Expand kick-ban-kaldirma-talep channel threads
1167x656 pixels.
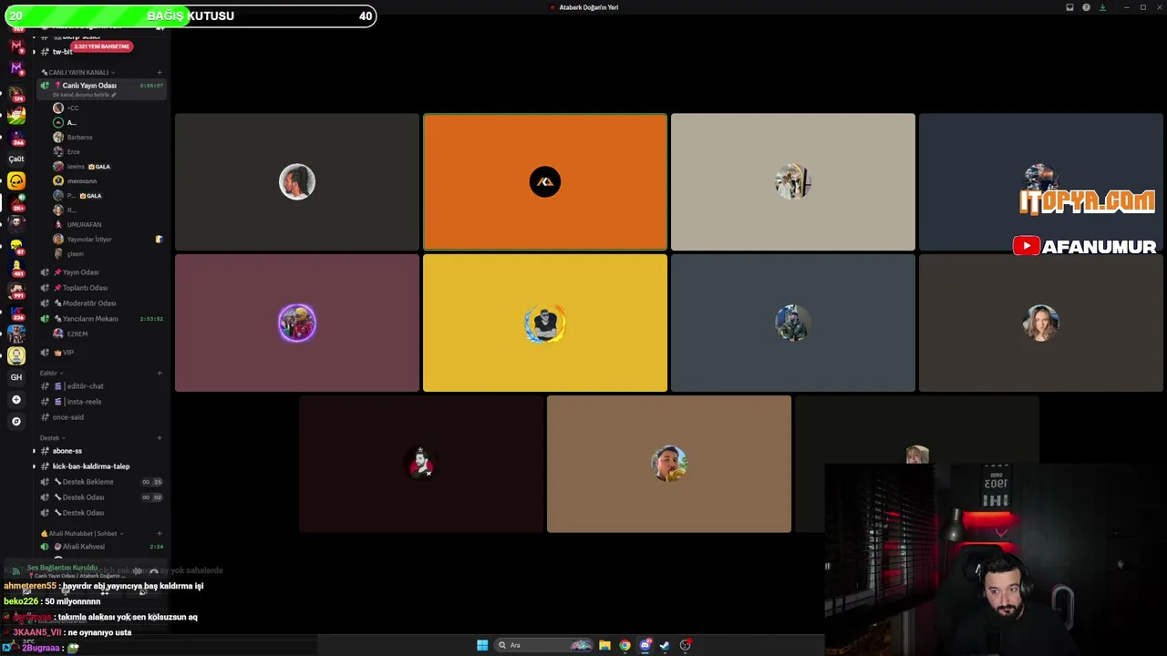tap(34, 466)
